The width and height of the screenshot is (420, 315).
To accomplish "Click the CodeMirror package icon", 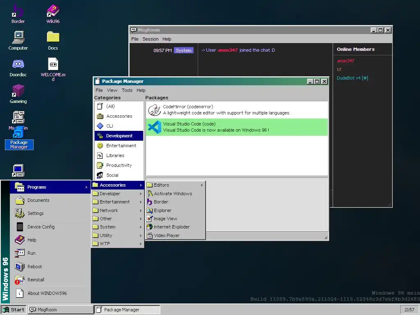I will [155, 110].
